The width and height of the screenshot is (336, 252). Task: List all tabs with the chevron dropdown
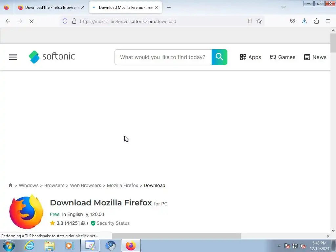click(x=283, y=7)
